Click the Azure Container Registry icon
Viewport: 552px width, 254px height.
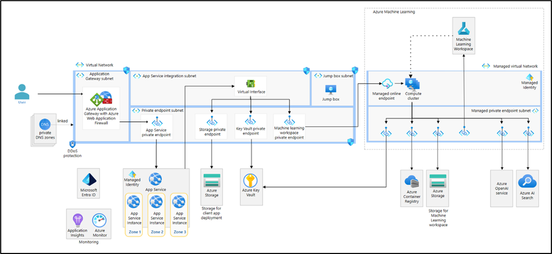[412, 182]
